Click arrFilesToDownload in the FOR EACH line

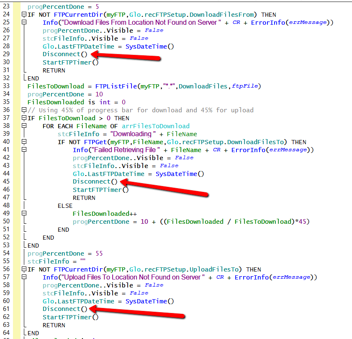(155, 126)
